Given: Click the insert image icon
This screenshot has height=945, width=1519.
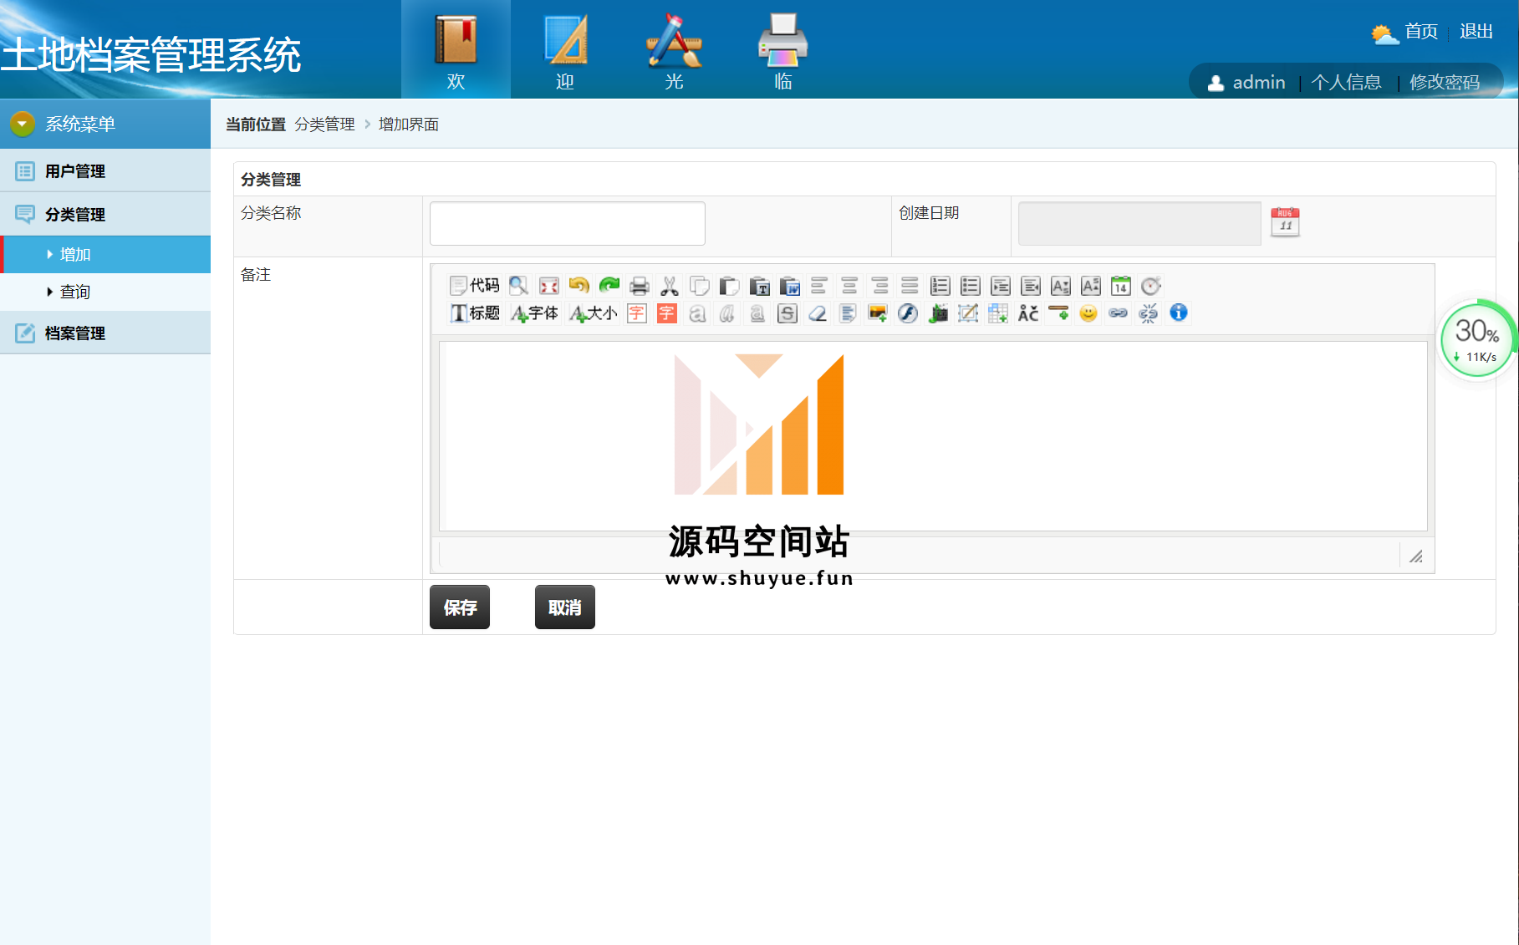Looking at the screenshot, I should [878, 313].
